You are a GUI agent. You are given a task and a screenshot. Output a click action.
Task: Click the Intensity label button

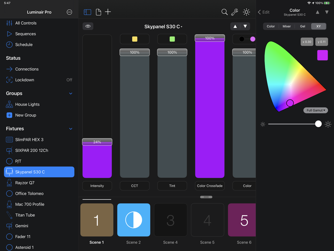pyautogui.click(x=97, y=186)
